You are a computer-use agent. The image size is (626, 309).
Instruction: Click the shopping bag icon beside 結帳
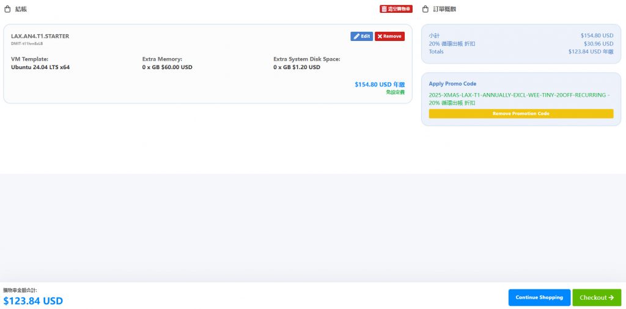pos(7,9)
